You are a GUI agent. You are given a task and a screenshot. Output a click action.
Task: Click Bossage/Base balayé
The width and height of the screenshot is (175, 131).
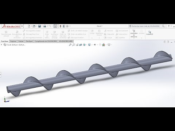(x=32, y=31)
